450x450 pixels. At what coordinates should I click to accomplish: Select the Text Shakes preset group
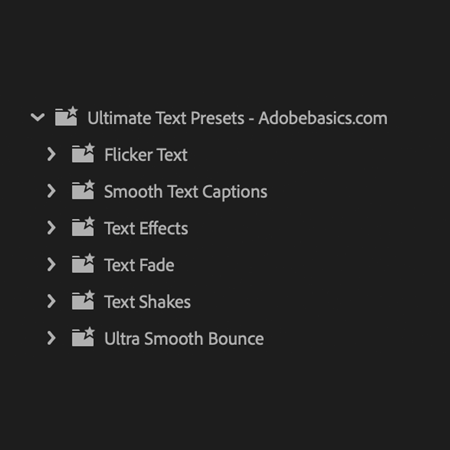coord(147,301)
